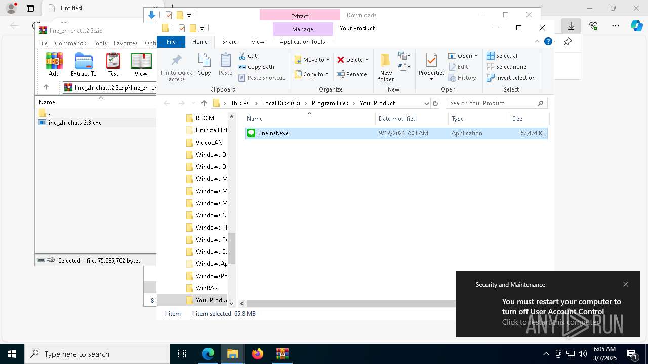Open WinRAR Tools menu
The width and height of the screenshot is (648, 364).
[100, 43]
